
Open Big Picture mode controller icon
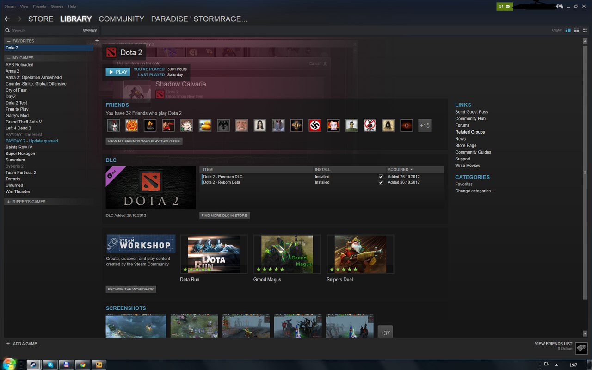click(x=559, y=6)
